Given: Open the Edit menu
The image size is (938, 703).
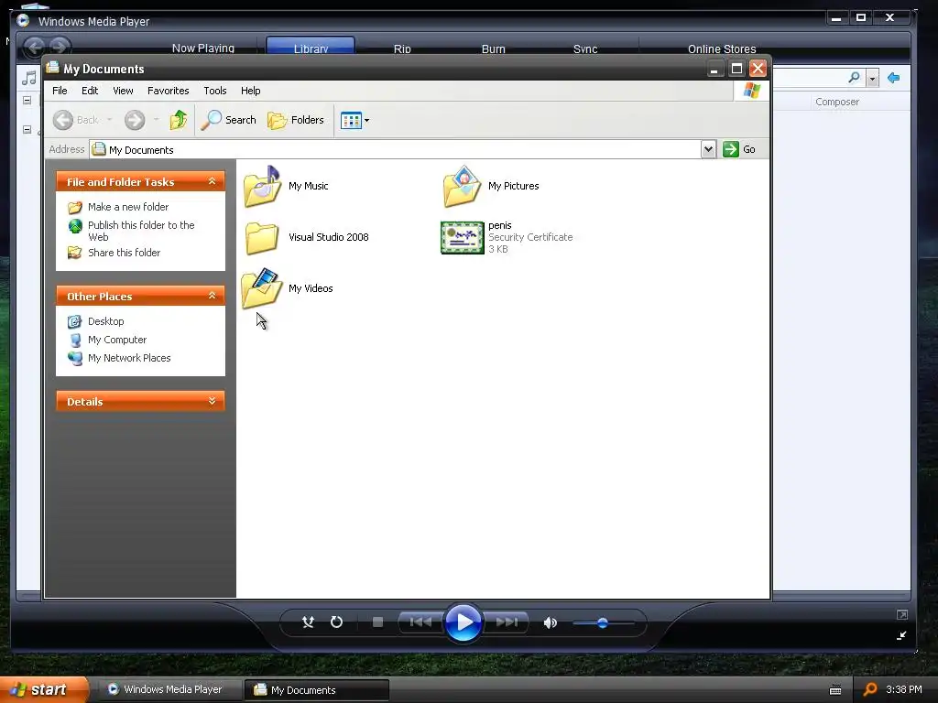Looking at the screenshot, I should [x=90, y=91].
